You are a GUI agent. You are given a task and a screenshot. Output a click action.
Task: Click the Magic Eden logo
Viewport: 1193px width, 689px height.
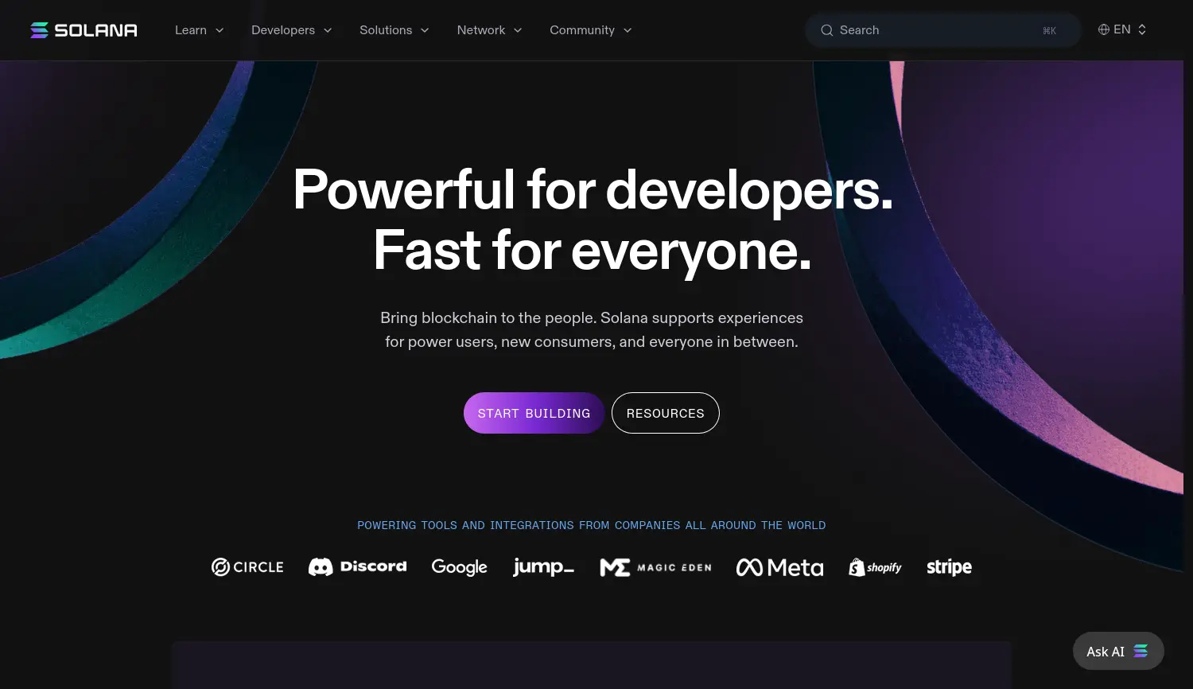coord(656,567)
